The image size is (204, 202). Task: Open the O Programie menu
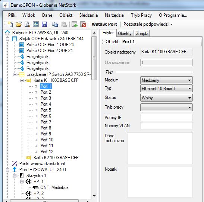pyautogui.click(x=173, y=15)
